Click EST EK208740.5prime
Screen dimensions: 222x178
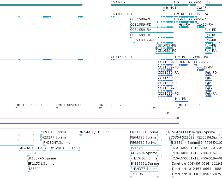pyautogui.click(x=42, y=159)
